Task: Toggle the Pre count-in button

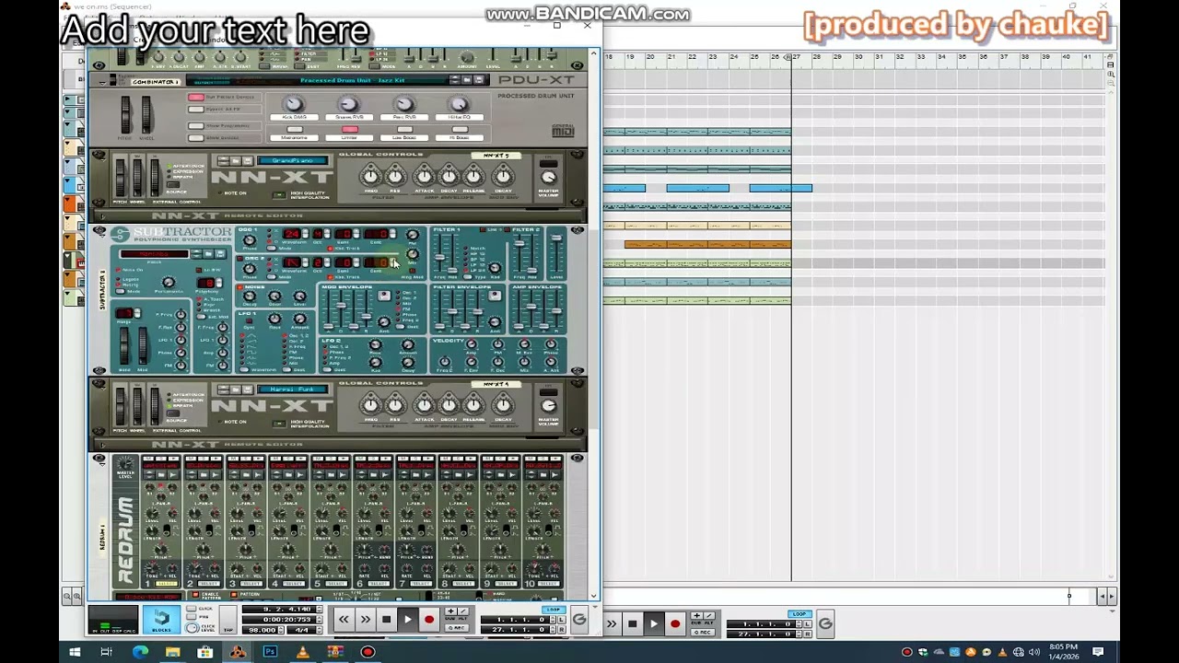Action: click(x=191, y=617)
